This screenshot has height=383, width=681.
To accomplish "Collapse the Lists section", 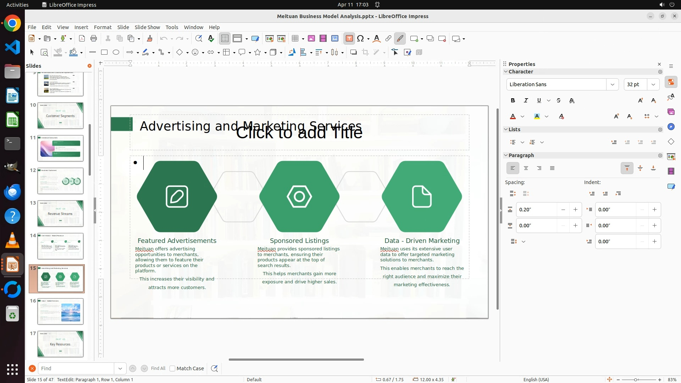I will pos(506,129).
